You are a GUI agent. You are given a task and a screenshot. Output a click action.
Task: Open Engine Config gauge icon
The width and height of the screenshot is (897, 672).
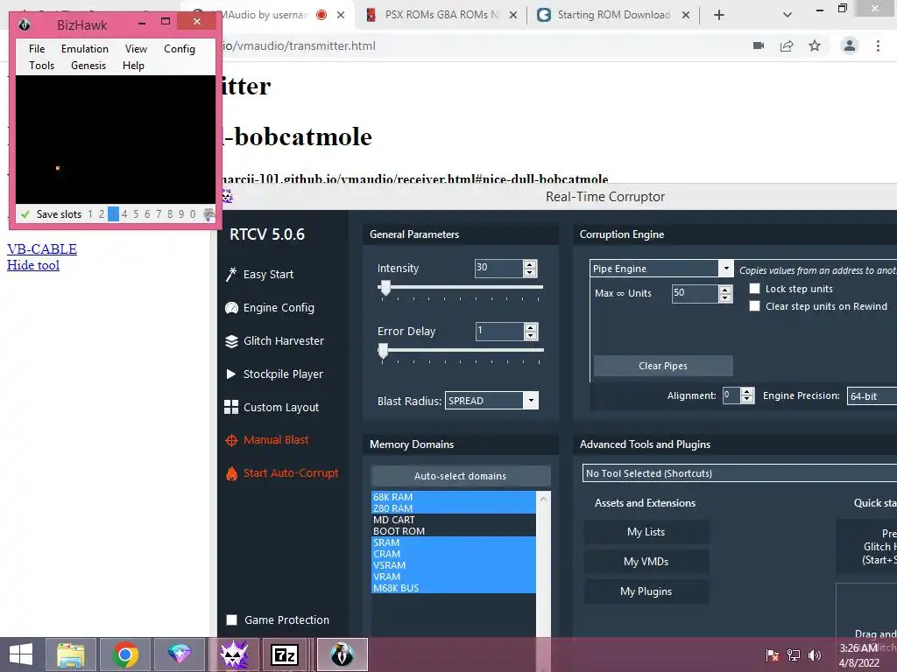[231, 308]
